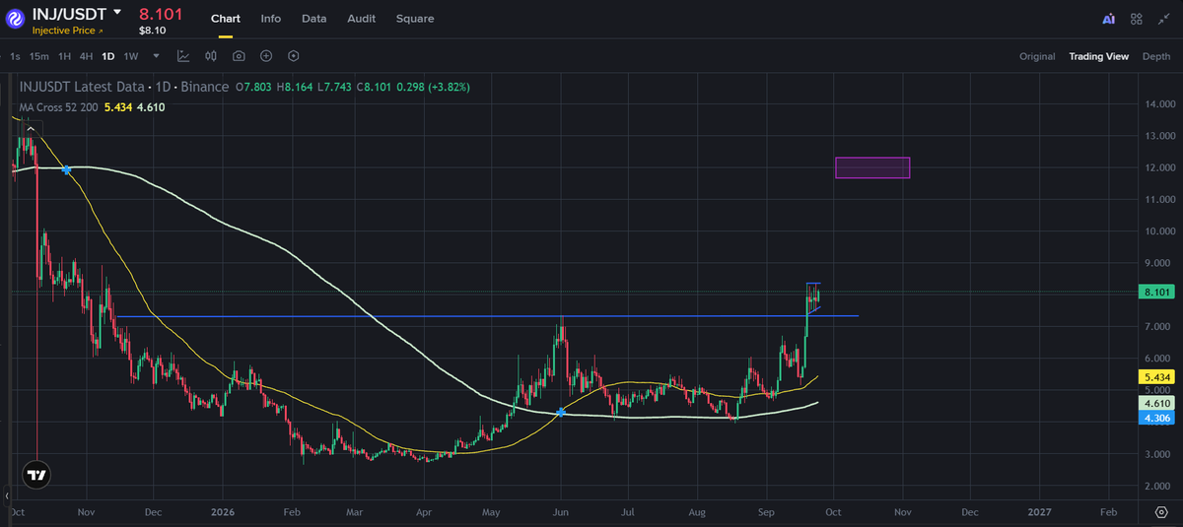Select the 15m interval
1183x527 pixels.
(39, 56)
